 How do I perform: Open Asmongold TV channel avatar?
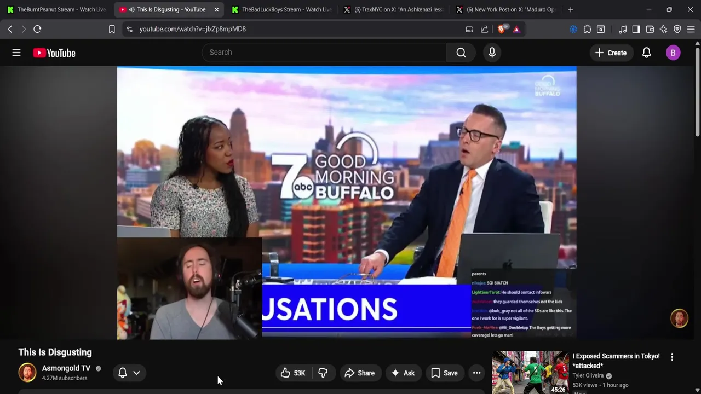[27, 373]
